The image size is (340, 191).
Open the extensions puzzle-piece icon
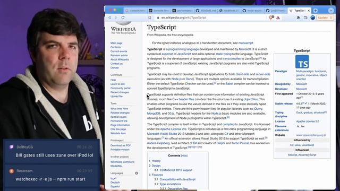click(x=299, y=18)
